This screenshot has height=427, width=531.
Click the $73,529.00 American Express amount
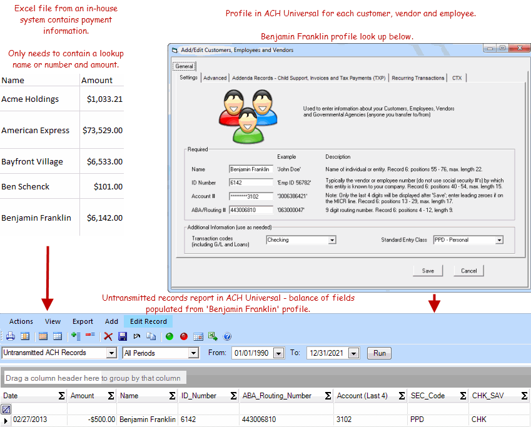click(103, 131)
